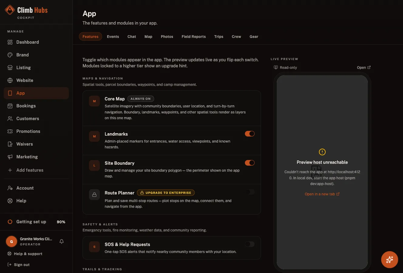Click Add features in sidebar
The height and width of the screenshot is (273, 403).
coord(36,170)
